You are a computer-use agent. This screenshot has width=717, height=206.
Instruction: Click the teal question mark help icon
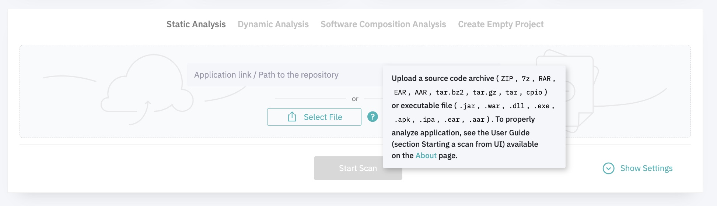click(x=373, y=117)
